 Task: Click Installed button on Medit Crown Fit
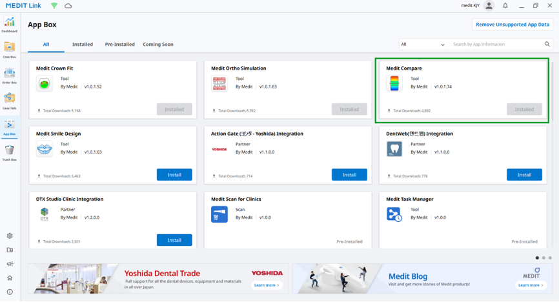click(x=174, y=110)
